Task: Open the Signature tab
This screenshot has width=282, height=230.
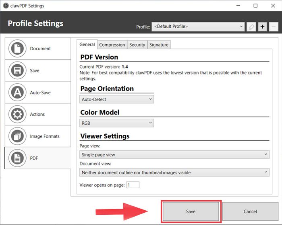Action: [x=159, y=45]
